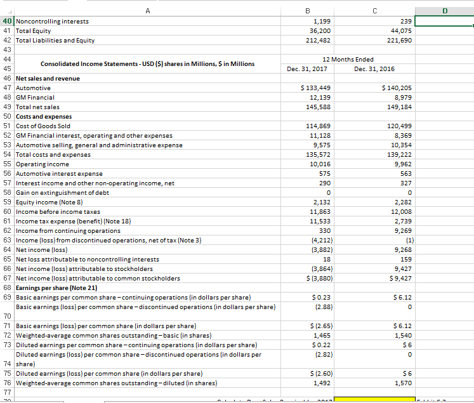Select column A header
Image resolution: width=474 pixels, height=403 pixels.
click(147, 11)
